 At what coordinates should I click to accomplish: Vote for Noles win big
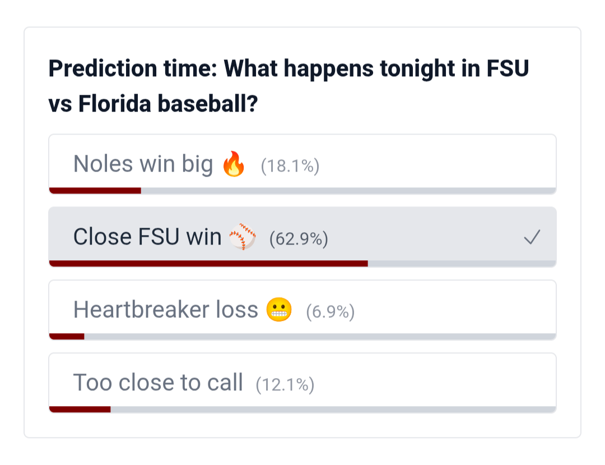(143, 164)
